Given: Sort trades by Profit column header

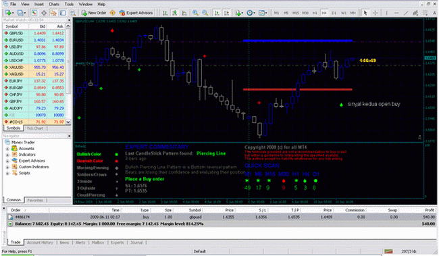Looking at the screenshot, I should pyautogui.click(x=429, y=210).
